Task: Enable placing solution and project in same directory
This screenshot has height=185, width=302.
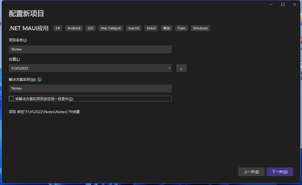Action: [11, 99]
